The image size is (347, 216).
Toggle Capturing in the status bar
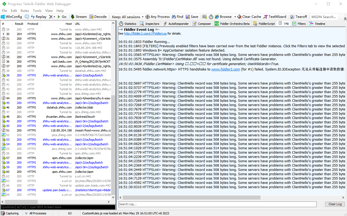pos(10,213)
